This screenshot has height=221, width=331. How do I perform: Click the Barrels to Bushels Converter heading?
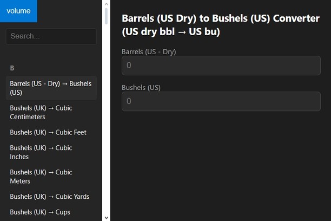click(221, 25)
